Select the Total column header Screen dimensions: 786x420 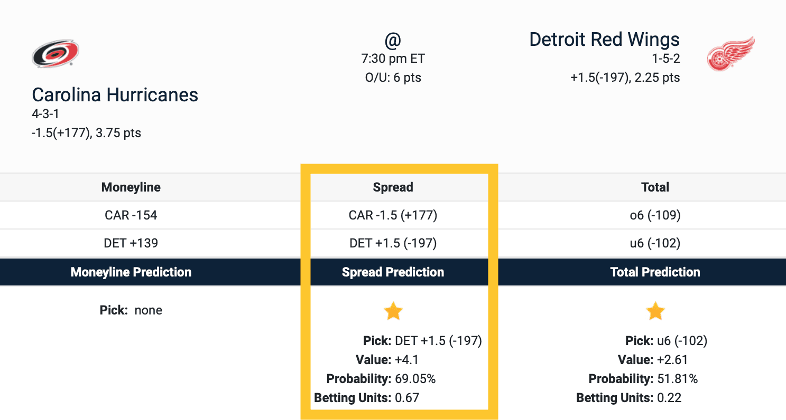tap(655, 187)
